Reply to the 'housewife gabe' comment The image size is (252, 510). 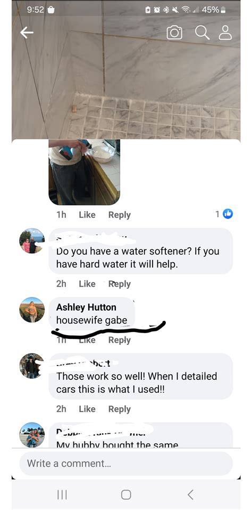[x=119, y=340]
